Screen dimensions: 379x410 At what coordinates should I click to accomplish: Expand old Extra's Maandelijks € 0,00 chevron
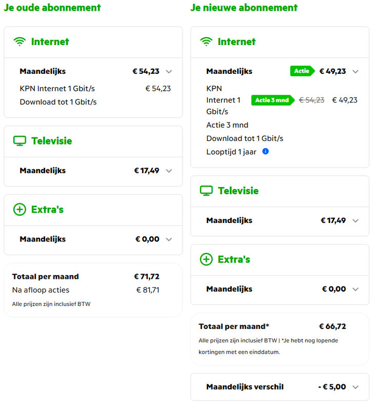pyautogui.click(x=169, y=239)
